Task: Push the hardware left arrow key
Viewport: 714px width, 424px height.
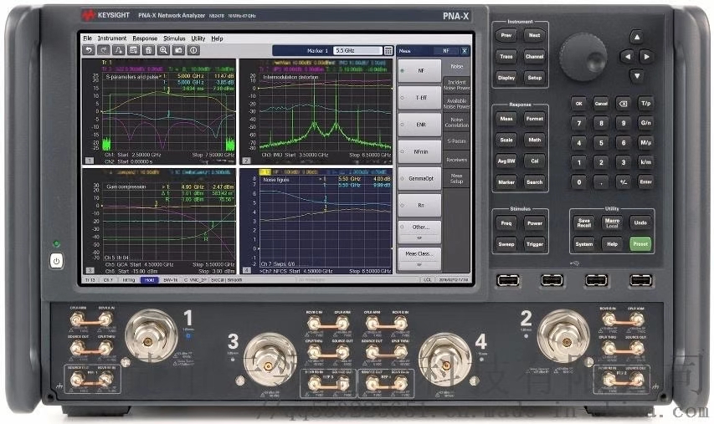Action: tap(627, 57)
